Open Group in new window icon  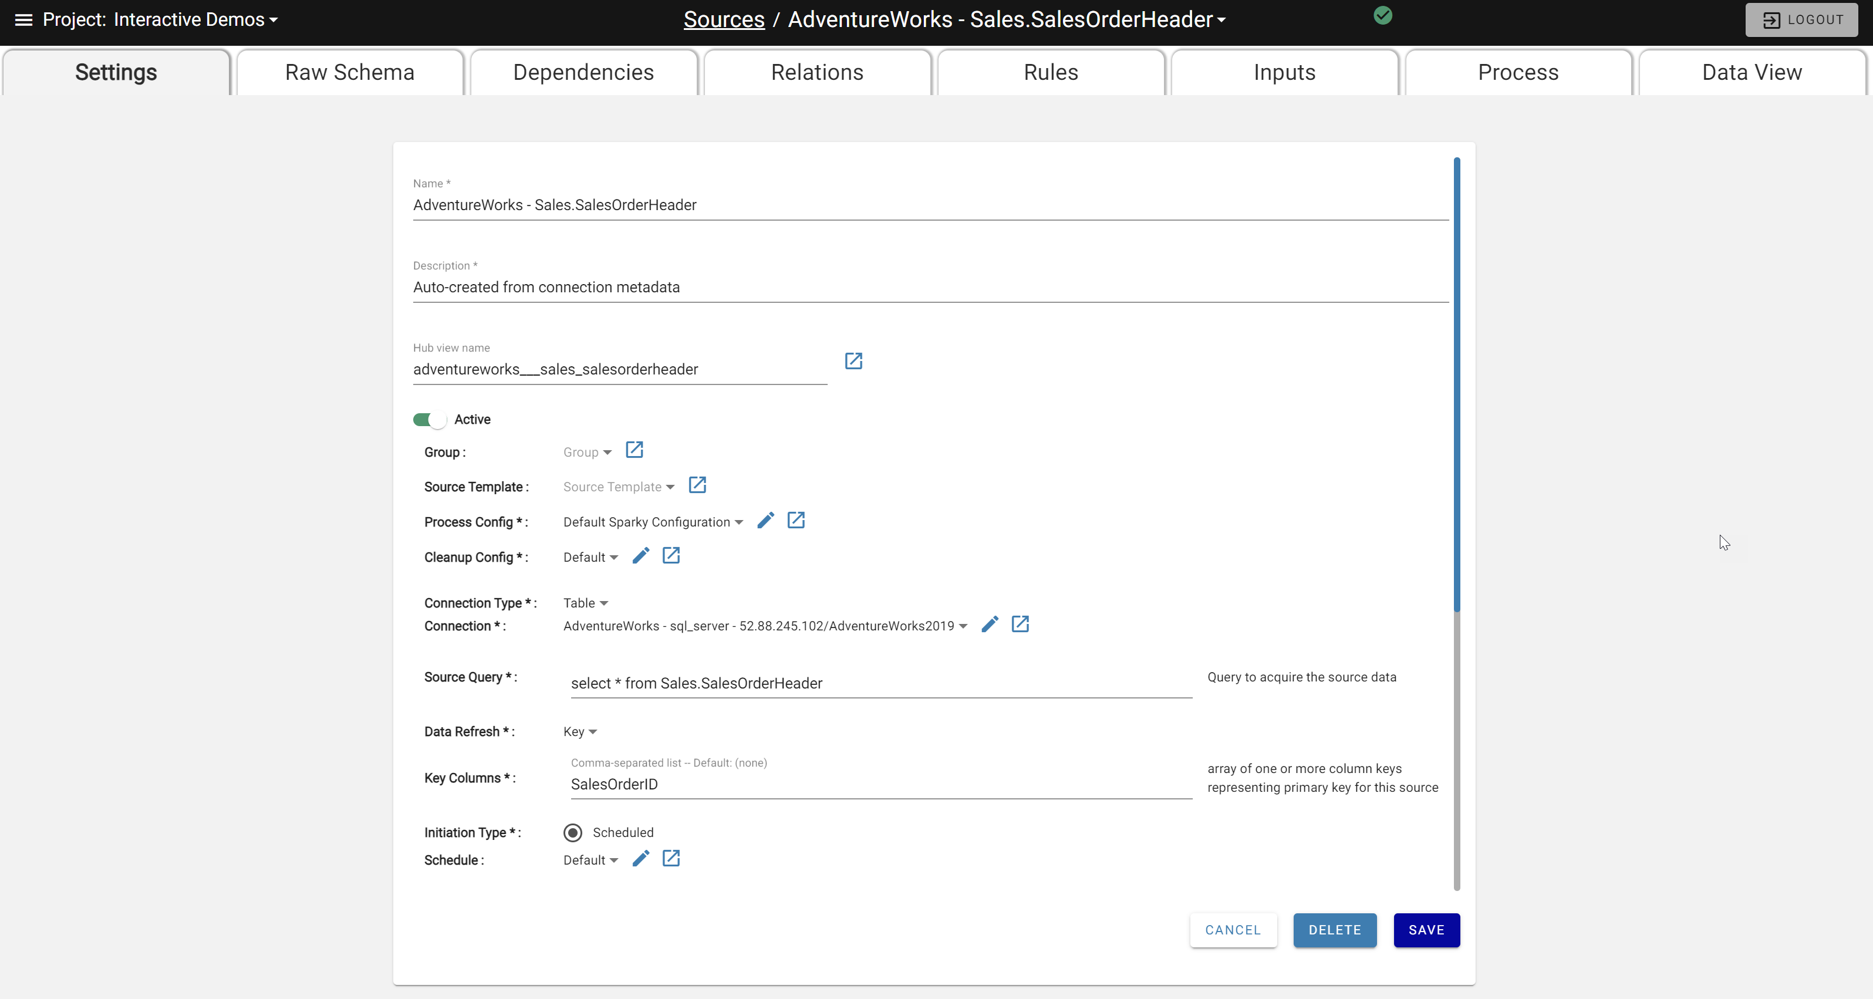pos(634,450)
